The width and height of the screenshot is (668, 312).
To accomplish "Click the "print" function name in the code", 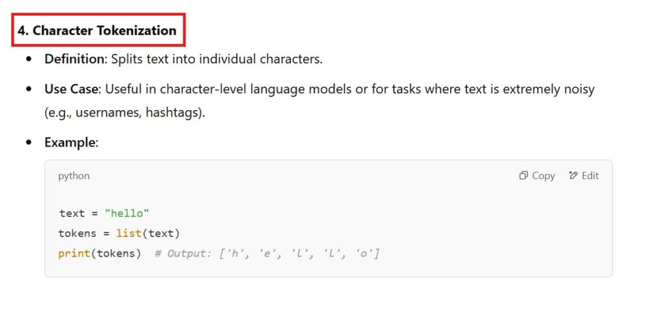I will (x=74, y=253).
